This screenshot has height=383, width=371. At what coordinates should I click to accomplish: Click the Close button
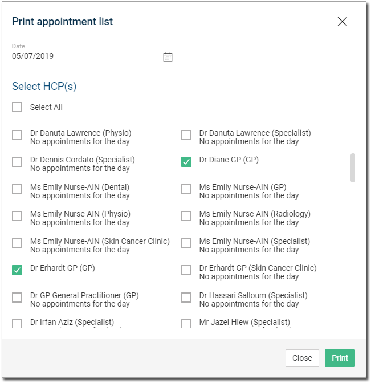tap(302, 358)
